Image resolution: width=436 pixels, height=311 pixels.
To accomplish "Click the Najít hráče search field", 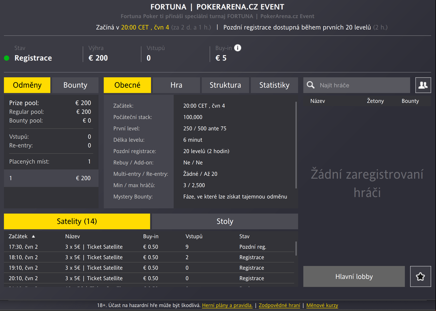I will (x=357, y=85).
